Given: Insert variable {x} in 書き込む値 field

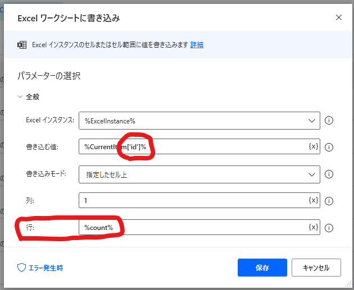Looking at the screenshot, I should coord(314,146).
